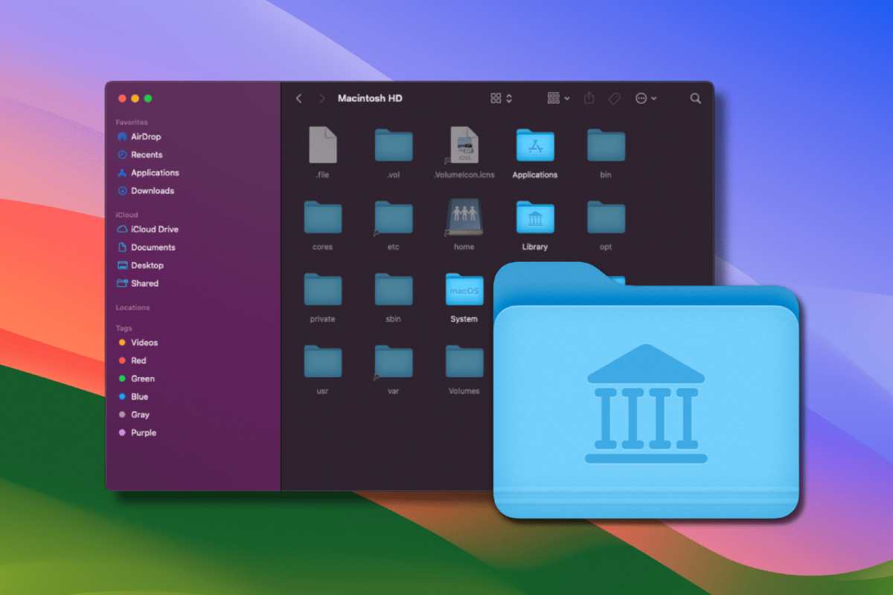Select AirDrop in the sidebar
The width and height of the screenshot is (893, 595).
coord(145,137)
